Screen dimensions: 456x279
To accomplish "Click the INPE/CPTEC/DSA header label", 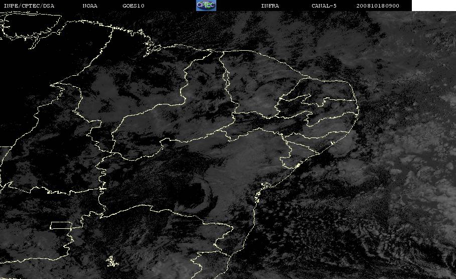I will coord(29,6).
